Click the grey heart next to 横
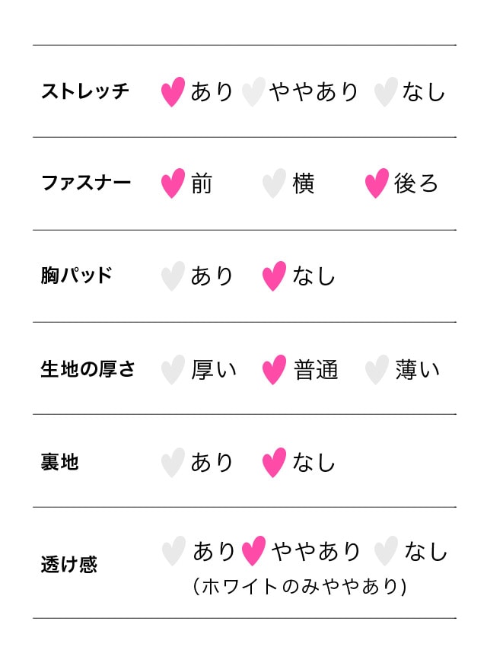Image resolution: width=487 pixels, height=650 pixels. pos(274,183)
